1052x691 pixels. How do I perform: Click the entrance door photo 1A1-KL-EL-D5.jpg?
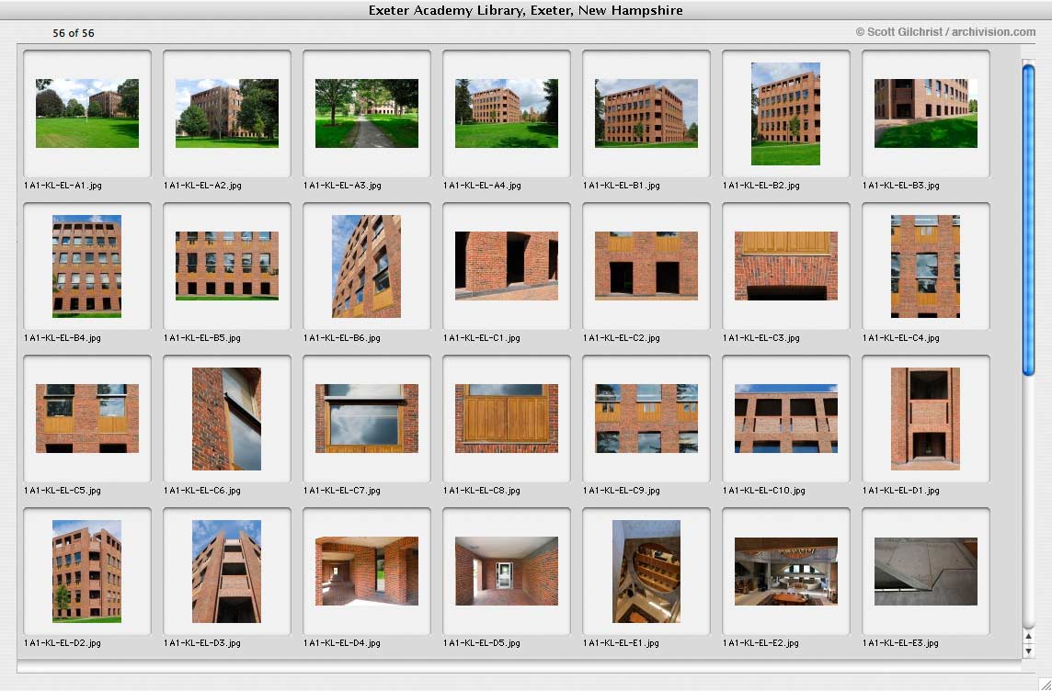[507, 571]
